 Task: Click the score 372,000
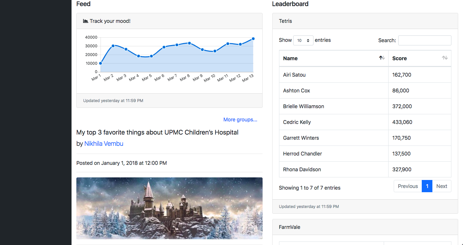[x=402, y=106]
